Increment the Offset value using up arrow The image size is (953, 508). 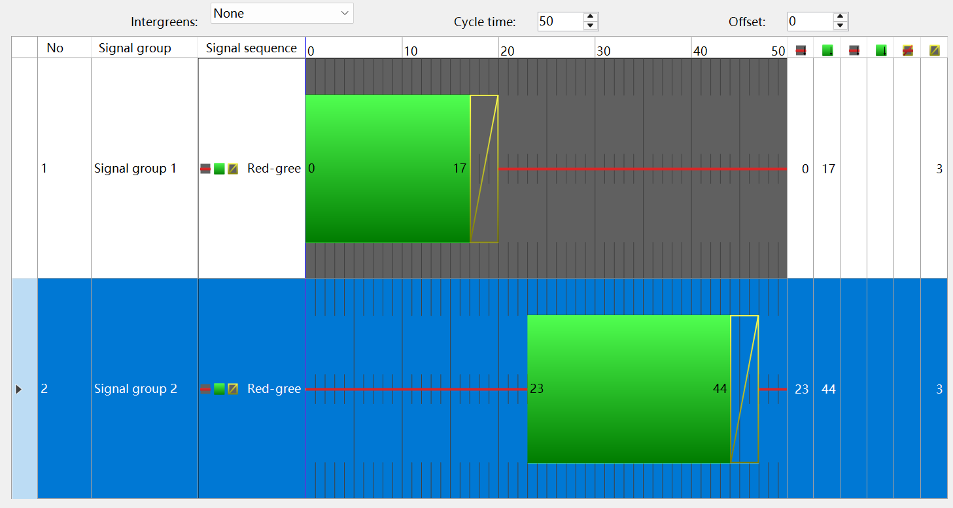(840, 17)
